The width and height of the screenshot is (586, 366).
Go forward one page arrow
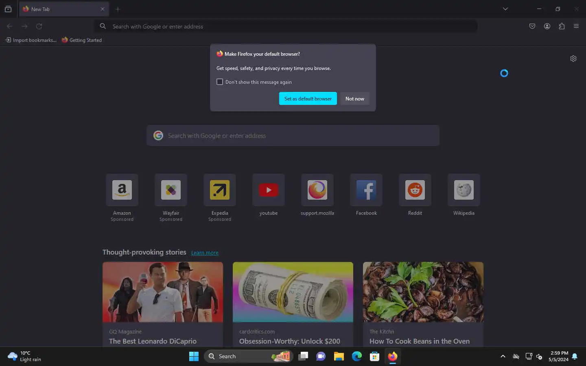click(24, 26)
